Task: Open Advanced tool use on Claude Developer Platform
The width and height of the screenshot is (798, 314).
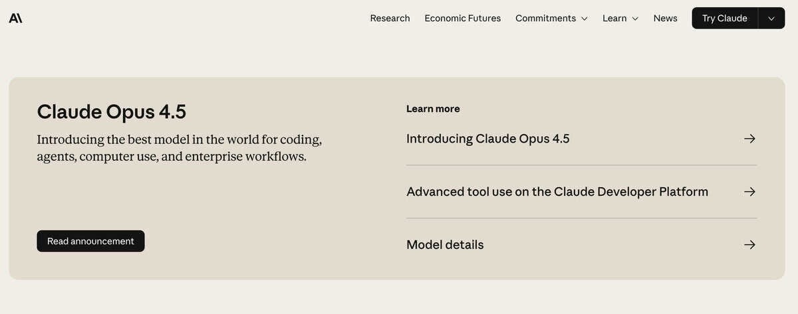Action: point(557,192)
